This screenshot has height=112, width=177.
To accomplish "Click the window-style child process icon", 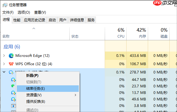I will (x=14, y=106).
